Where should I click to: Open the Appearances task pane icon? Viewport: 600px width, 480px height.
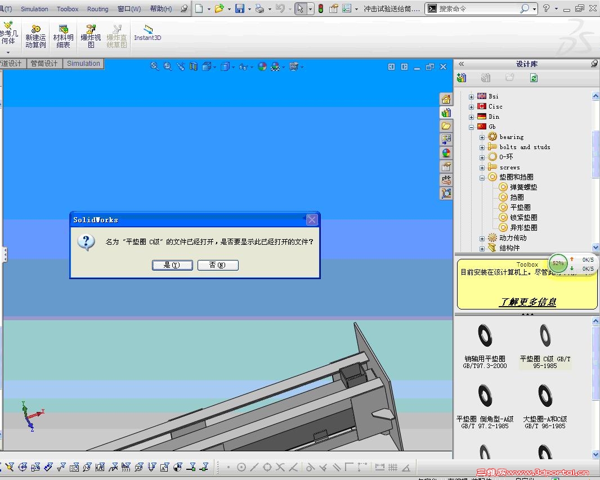(446, 153)
